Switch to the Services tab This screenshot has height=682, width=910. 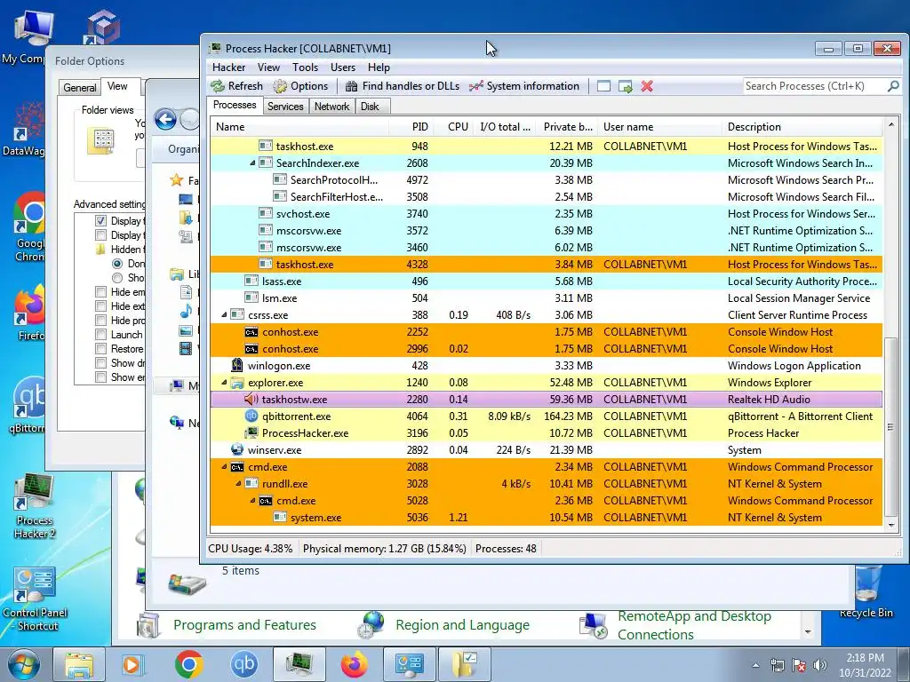click(285, 107)
